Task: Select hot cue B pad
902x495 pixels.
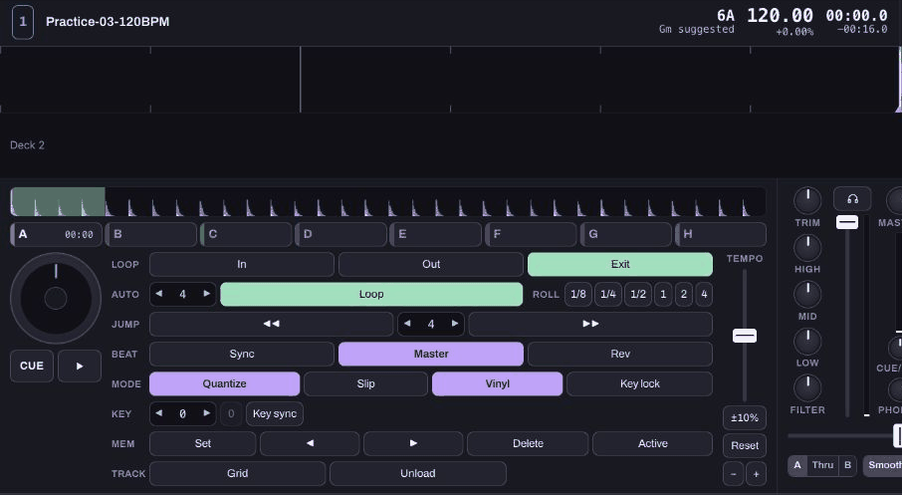Action: point(151,234)
